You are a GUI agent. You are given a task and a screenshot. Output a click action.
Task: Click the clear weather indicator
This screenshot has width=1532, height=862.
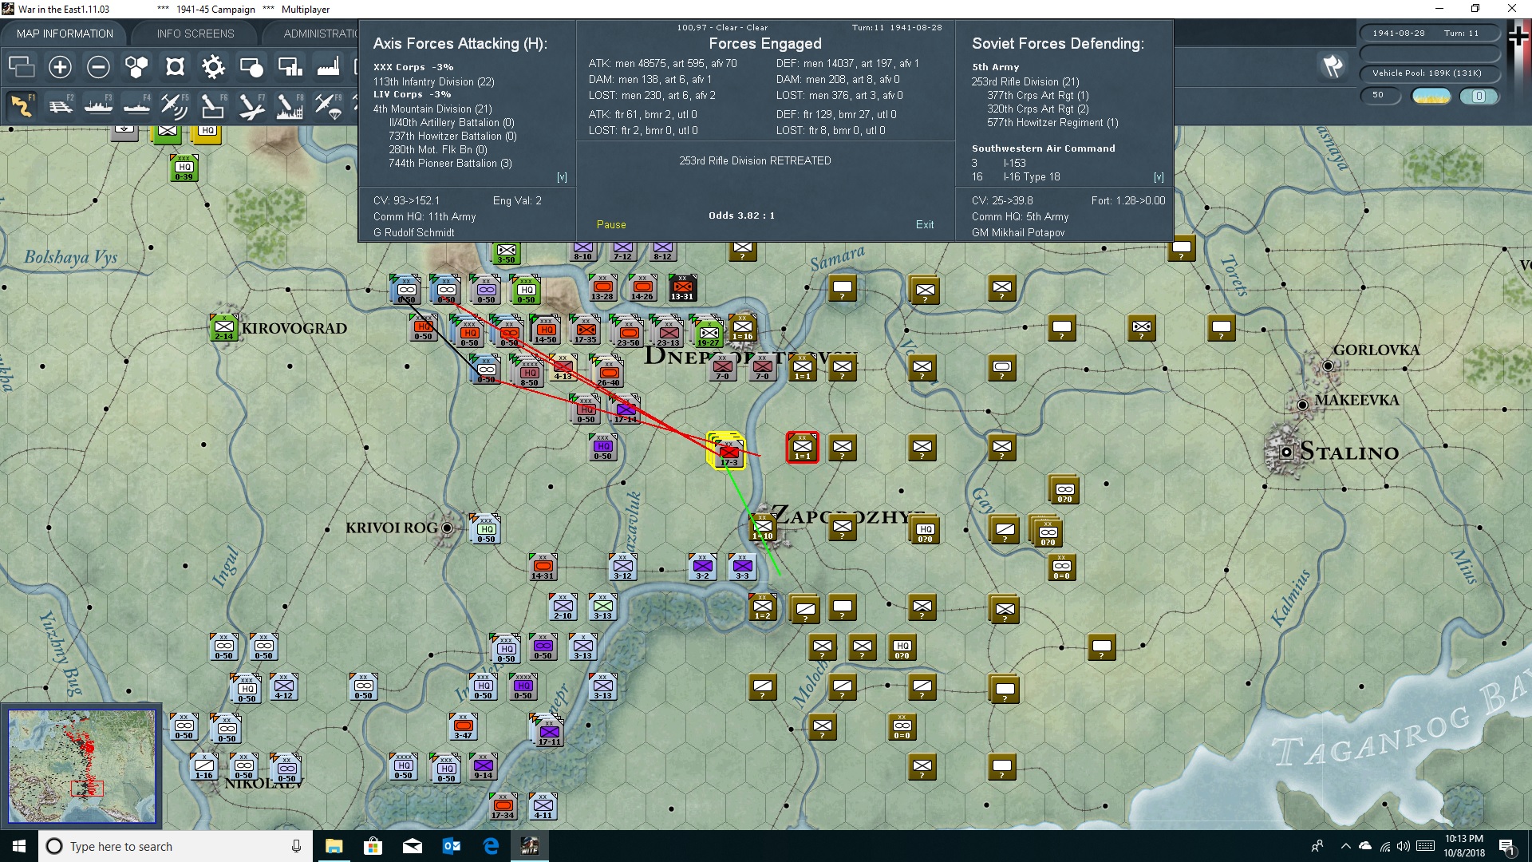(1431, 96)
